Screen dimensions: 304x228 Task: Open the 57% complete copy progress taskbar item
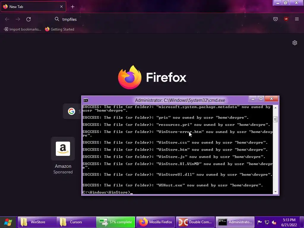click(x=116, y=222)
